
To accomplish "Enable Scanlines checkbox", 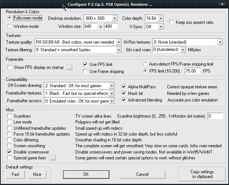I will [9, 116].
